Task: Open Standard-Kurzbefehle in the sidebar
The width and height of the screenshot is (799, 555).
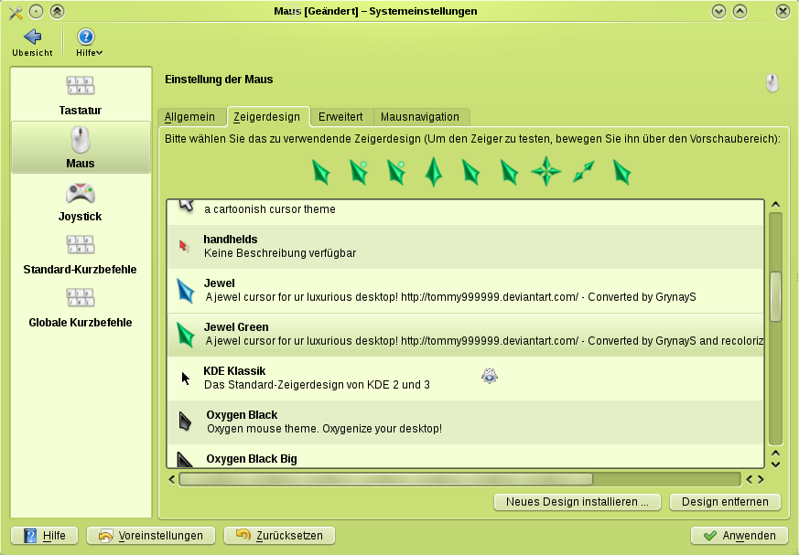Action: (x=80, y=254)
